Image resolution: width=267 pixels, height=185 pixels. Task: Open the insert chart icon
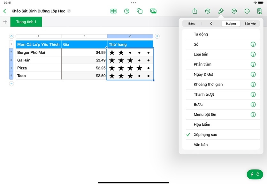[x=126, y=11]
